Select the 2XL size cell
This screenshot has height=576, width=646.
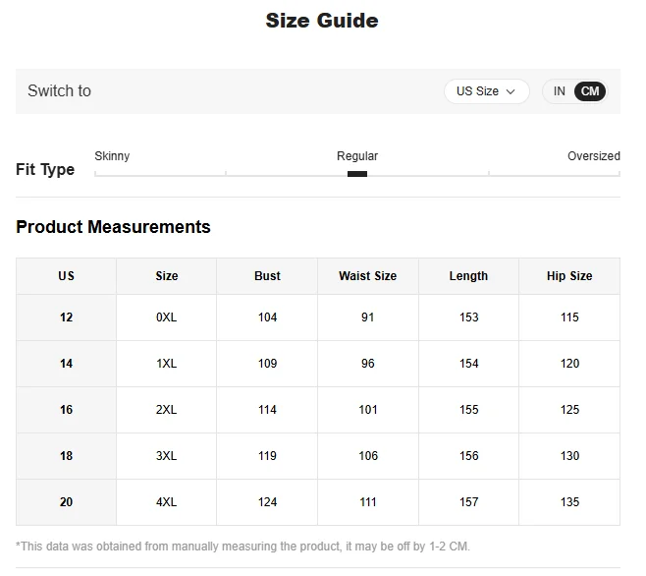[167, 410]
